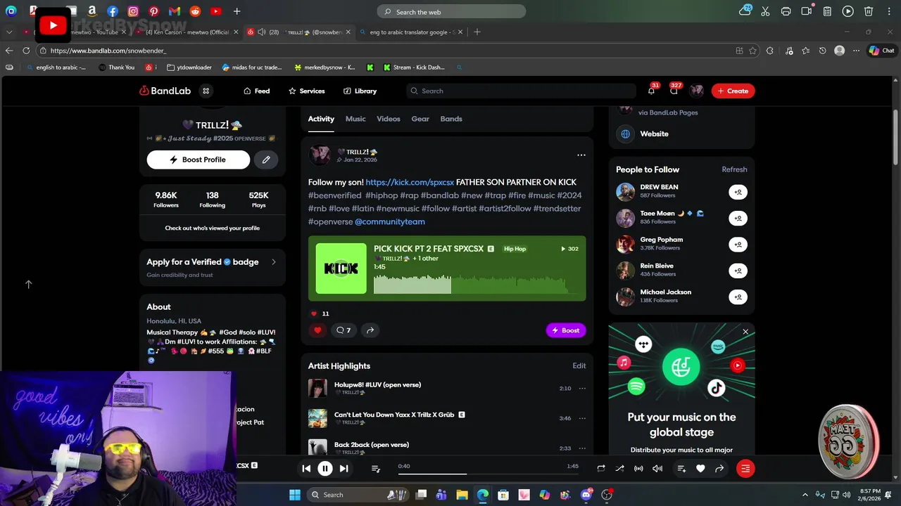Image resolution: width=901 pixels, height=506 pixels.
Task: Toggle shuffle in the bottom player
Action: [x=619, y=469]
